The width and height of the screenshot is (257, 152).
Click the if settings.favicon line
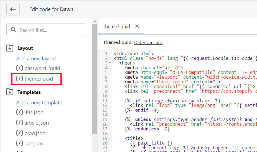click(x=172, y=101)
